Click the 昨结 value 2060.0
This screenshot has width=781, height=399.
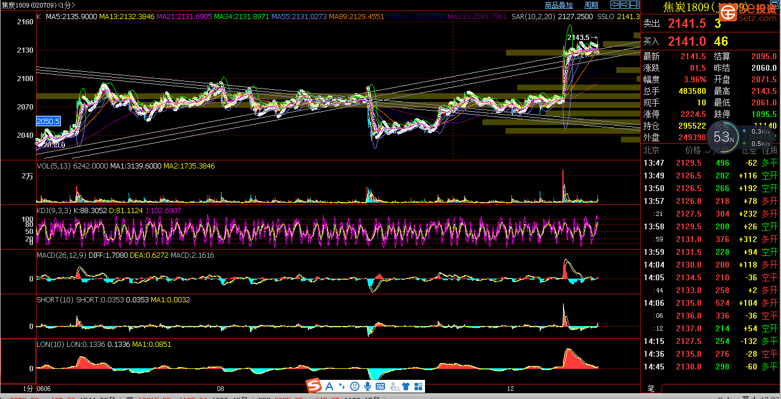tap(764, 68)
